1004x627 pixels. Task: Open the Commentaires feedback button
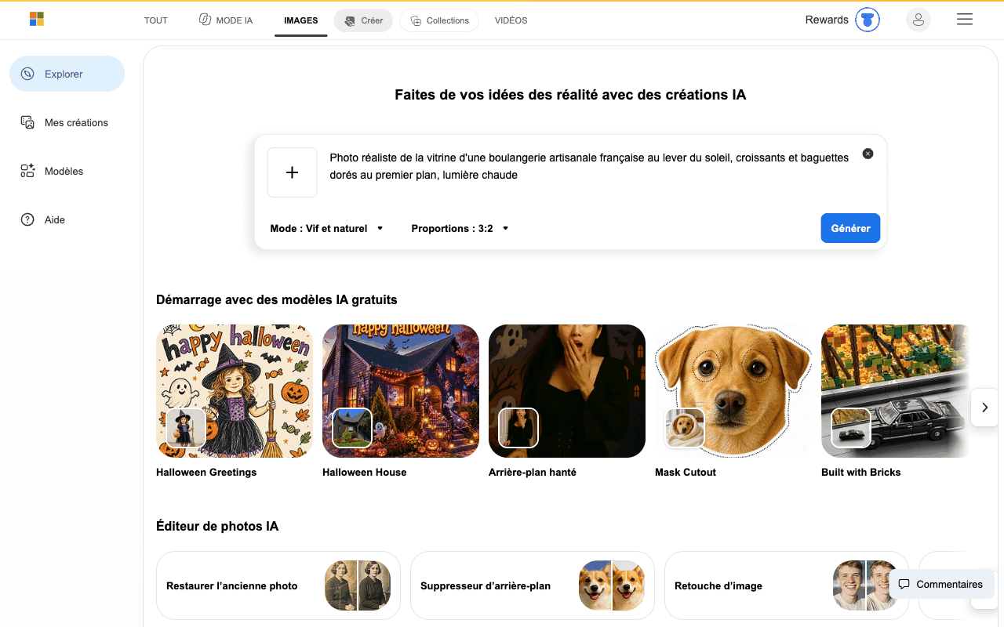pyautogui.click(x=941, y=584)
